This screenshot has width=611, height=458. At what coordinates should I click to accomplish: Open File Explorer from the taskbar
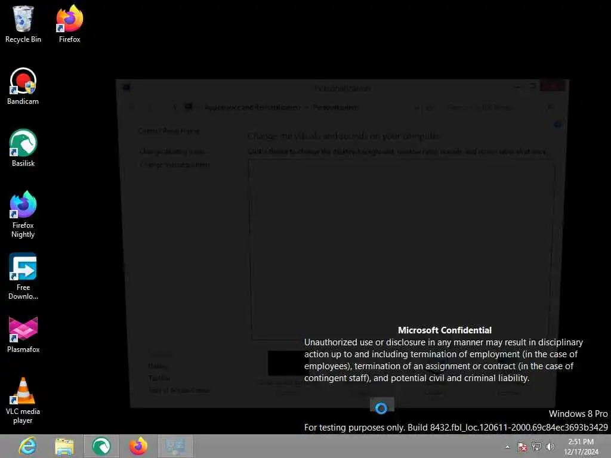64,446
